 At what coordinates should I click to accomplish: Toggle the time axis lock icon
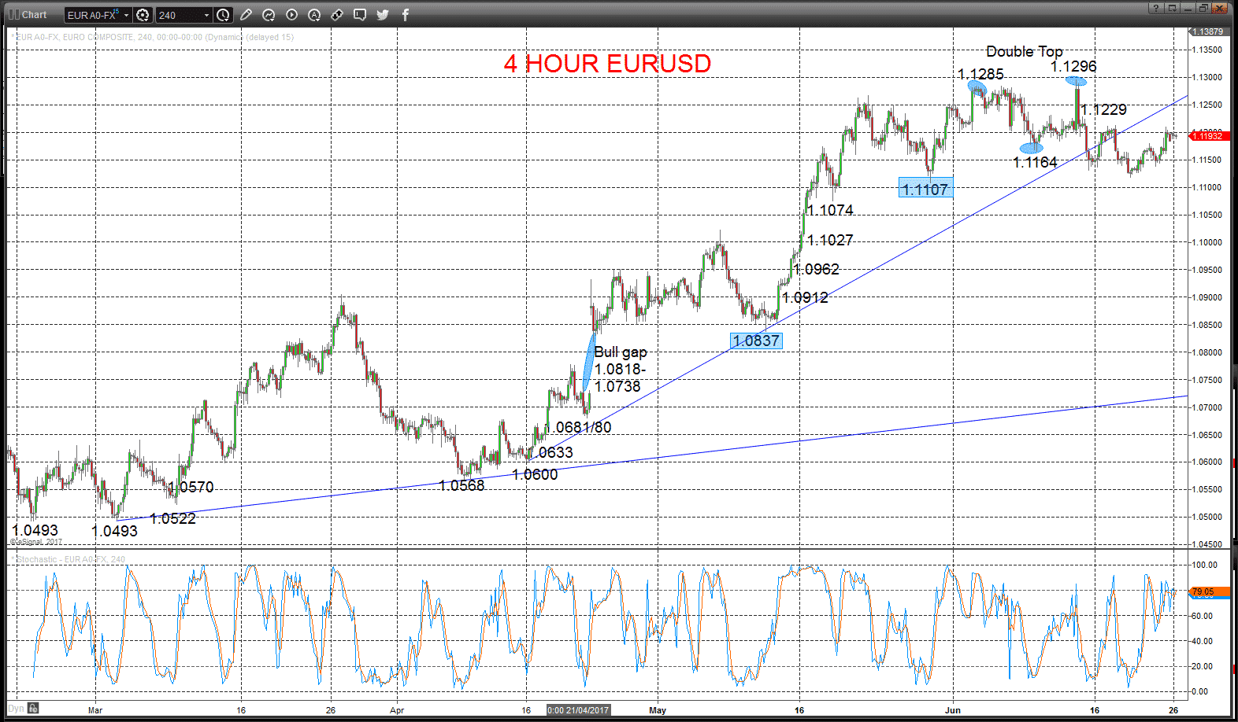point(33,708)
